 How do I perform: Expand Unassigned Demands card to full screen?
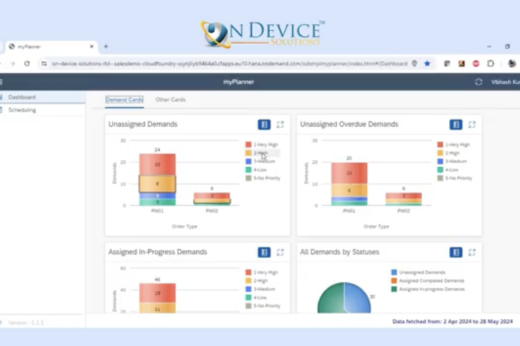pyautogui.click(x=280, y=125)
